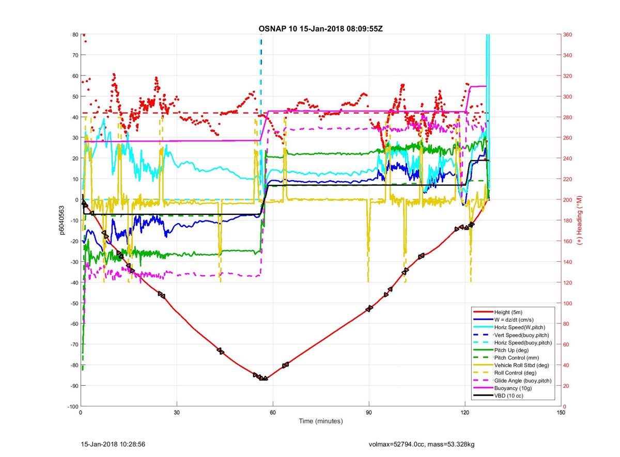Image resolution: width=620 pixels, height=457 pixels.
Task: Click the Roll Control (deg) legend entry
Action: (x=512, y=373)
